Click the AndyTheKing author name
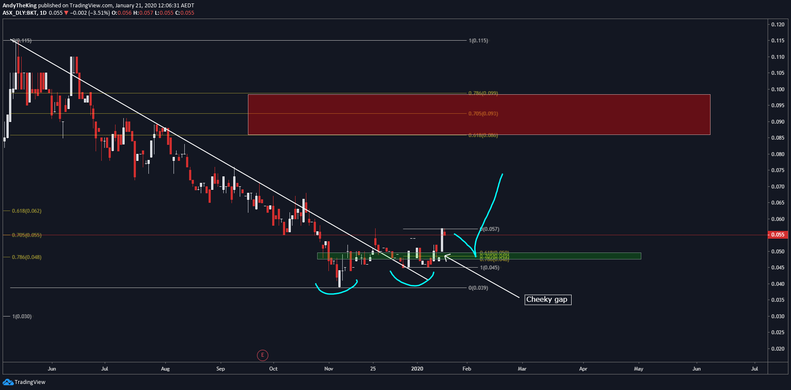791x390 pixels. coord(19,6)
